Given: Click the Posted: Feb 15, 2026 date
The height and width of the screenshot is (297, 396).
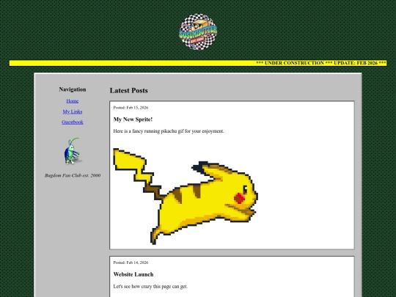Looking at the screenshot, I should click(131, 108).
